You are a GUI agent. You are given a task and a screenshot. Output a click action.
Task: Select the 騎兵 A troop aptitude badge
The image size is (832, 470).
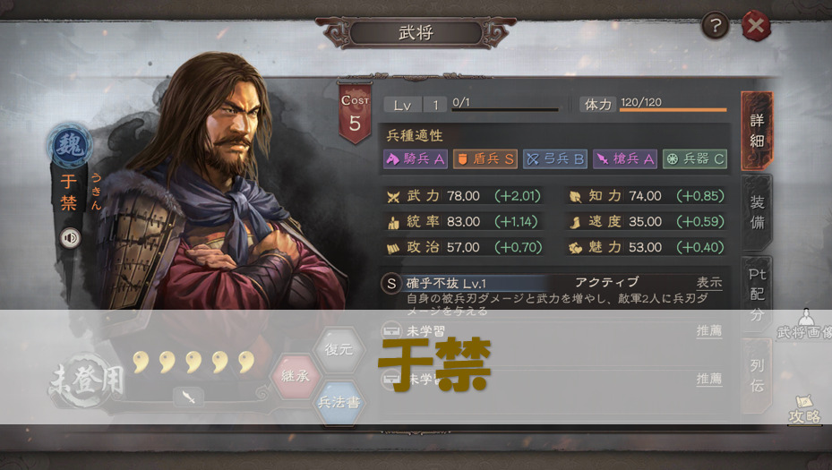(416, 158)
